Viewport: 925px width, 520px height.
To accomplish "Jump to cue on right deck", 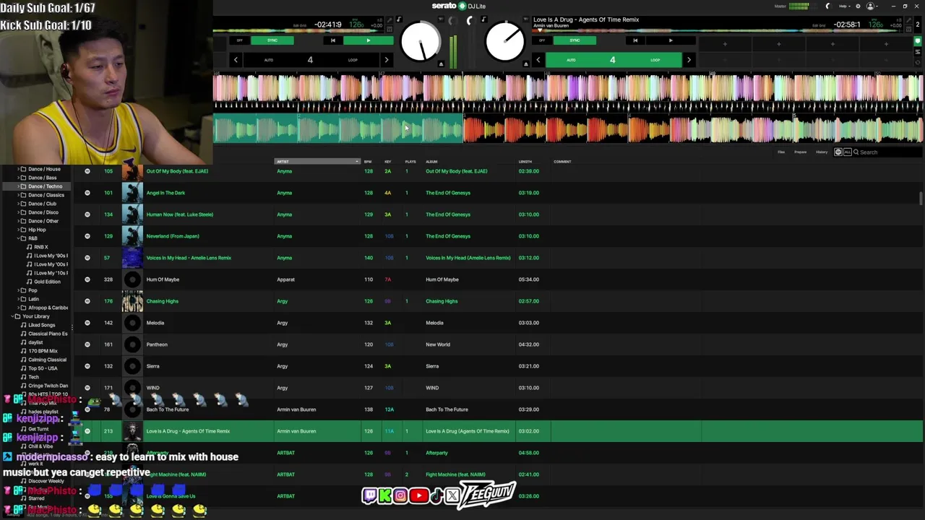I will point(635,40).
